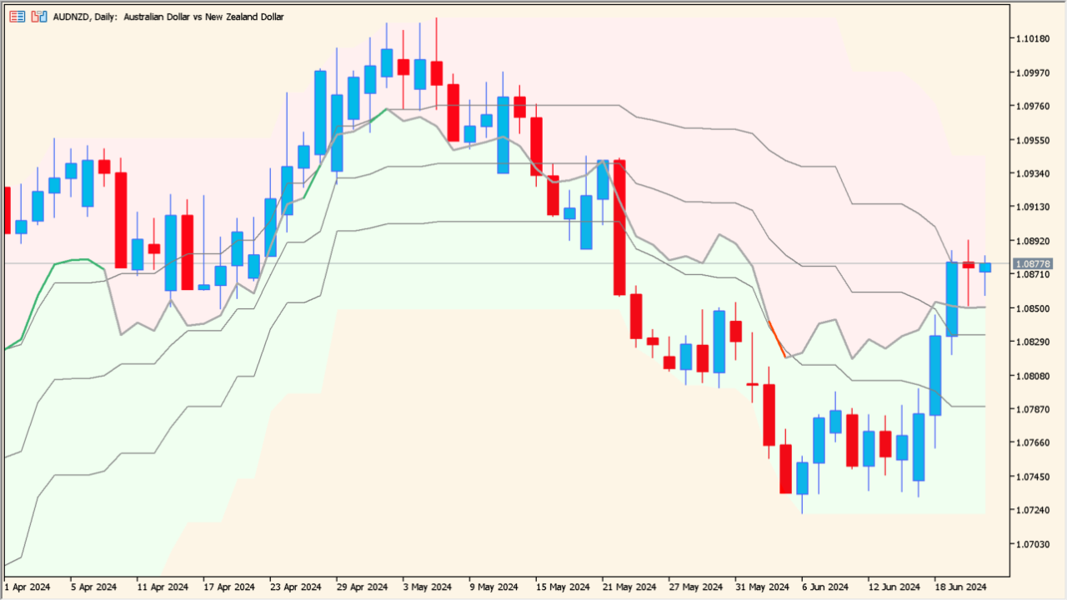Click the 31 May 2024 date label
Viewport: 1067px width, 600px height.
pos(764,587)
